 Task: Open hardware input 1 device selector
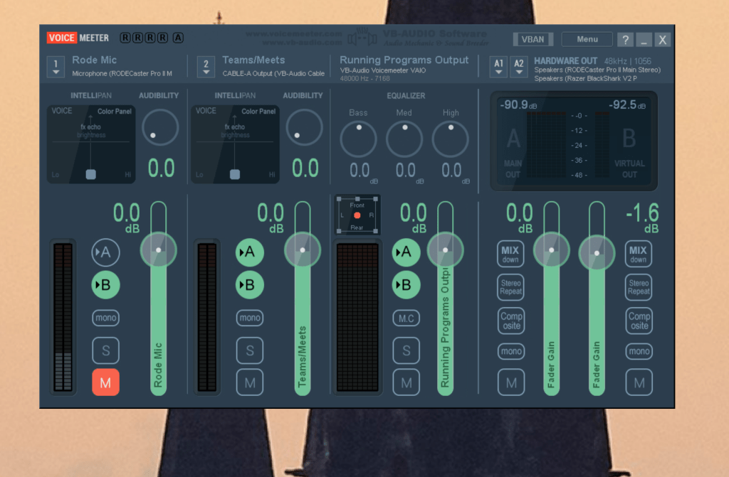coord(56,66)
